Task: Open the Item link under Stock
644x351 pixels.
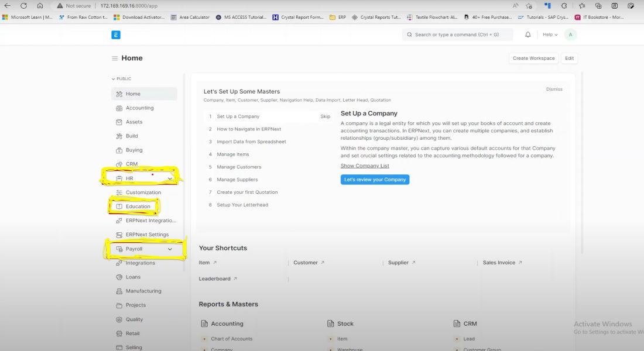Action: point(342,339)
